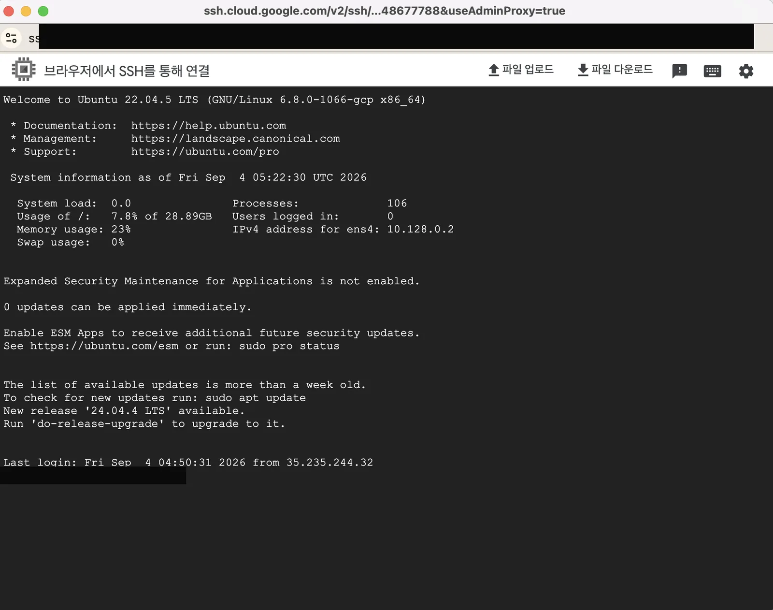Image resolution: width=773 pixels, height=610 pixels.
Task: Click the 'do-release-upgrade' command text
Action: (98, 424)
